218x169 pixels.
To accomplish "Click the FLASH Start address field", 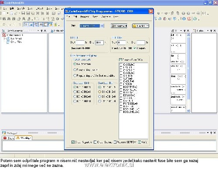I will [80, 42].
